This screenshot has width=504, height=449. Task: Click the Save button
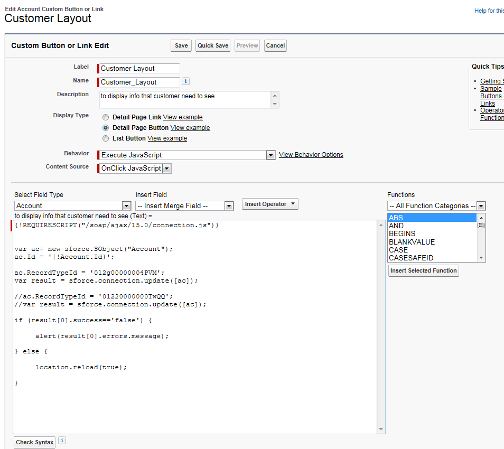181,45
